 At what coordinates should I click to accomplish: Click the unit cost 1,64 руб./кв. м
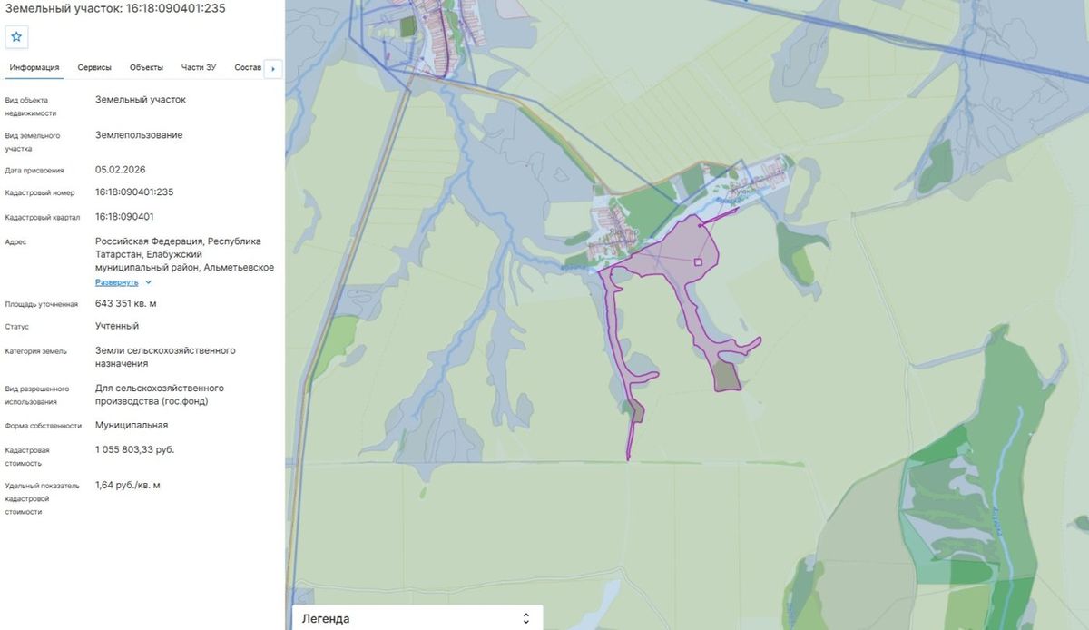(x=128, y=486)
